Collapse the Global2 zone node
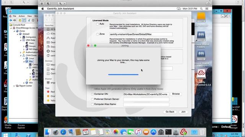 pyautogui.click(x=17, y=34)
